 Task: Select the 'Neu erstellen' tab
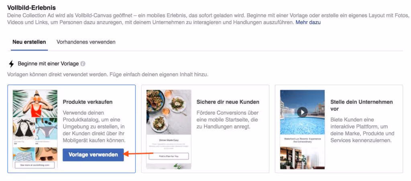pos(29,42)
